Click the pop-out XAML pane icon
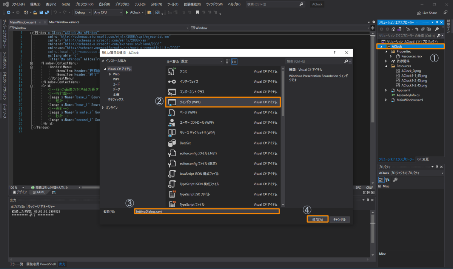The width and height of the screenshot is (453, 269). [54, 192]
